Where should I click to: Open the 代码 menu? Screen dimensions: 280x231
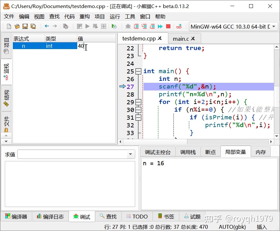[x=70, y=17]
